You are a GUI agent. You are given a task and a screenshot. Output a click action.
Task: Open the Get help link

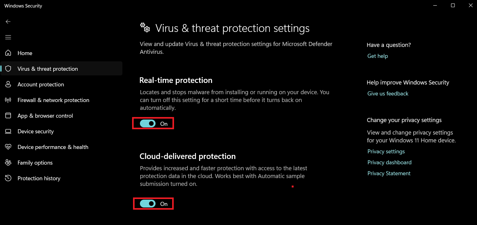click(377, 56)
